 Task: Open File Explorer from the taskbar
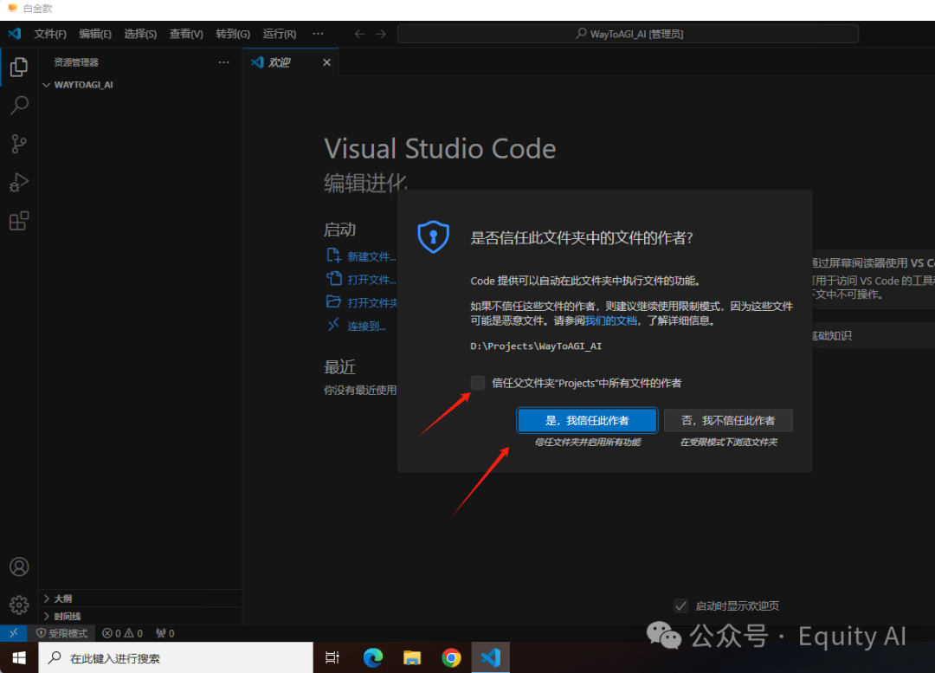411,657
